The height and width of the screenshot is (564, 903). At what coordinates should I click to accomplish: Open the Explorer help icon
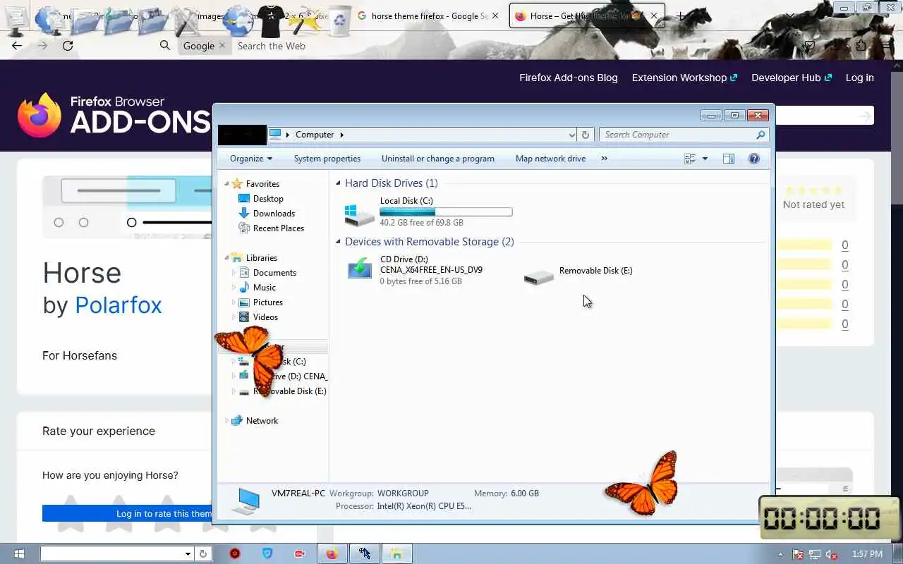754,159
